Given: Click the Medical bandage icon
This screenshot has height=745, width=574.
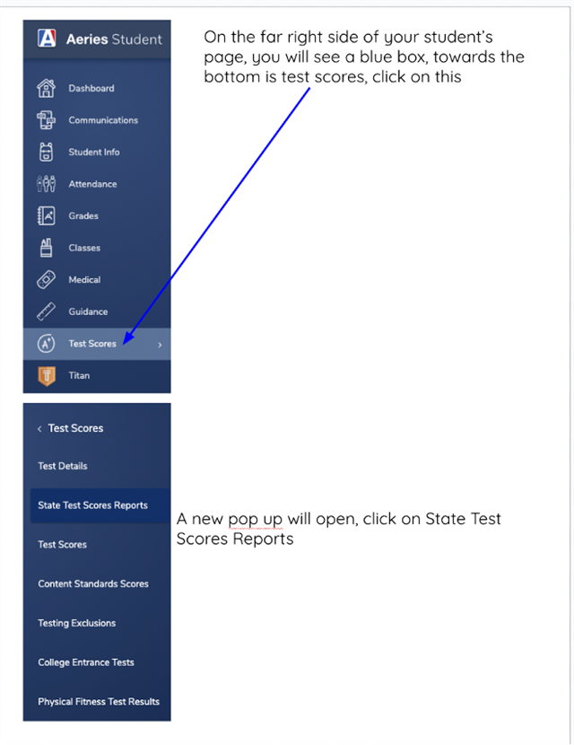Looking at the screenshot, I should pos(46,279).
